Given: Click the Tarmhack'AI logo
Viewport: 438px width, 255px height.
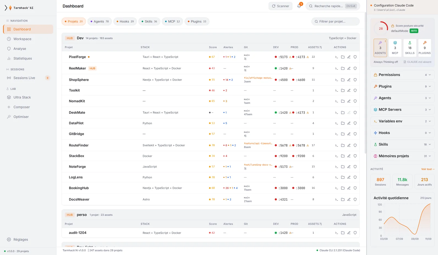Looking at the screenshot, I should (x=19, y=8).
